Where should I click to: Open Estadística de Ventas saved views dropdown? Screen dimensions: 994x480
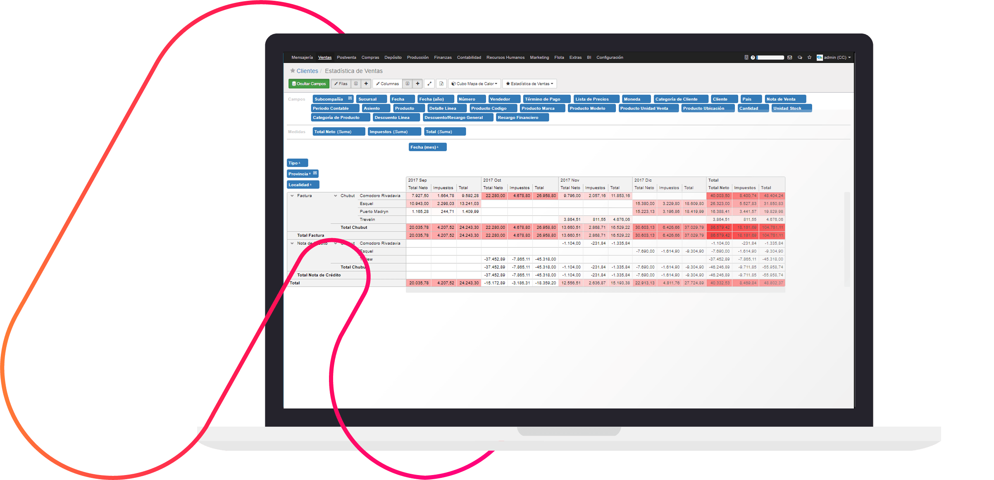coord(529,84)
